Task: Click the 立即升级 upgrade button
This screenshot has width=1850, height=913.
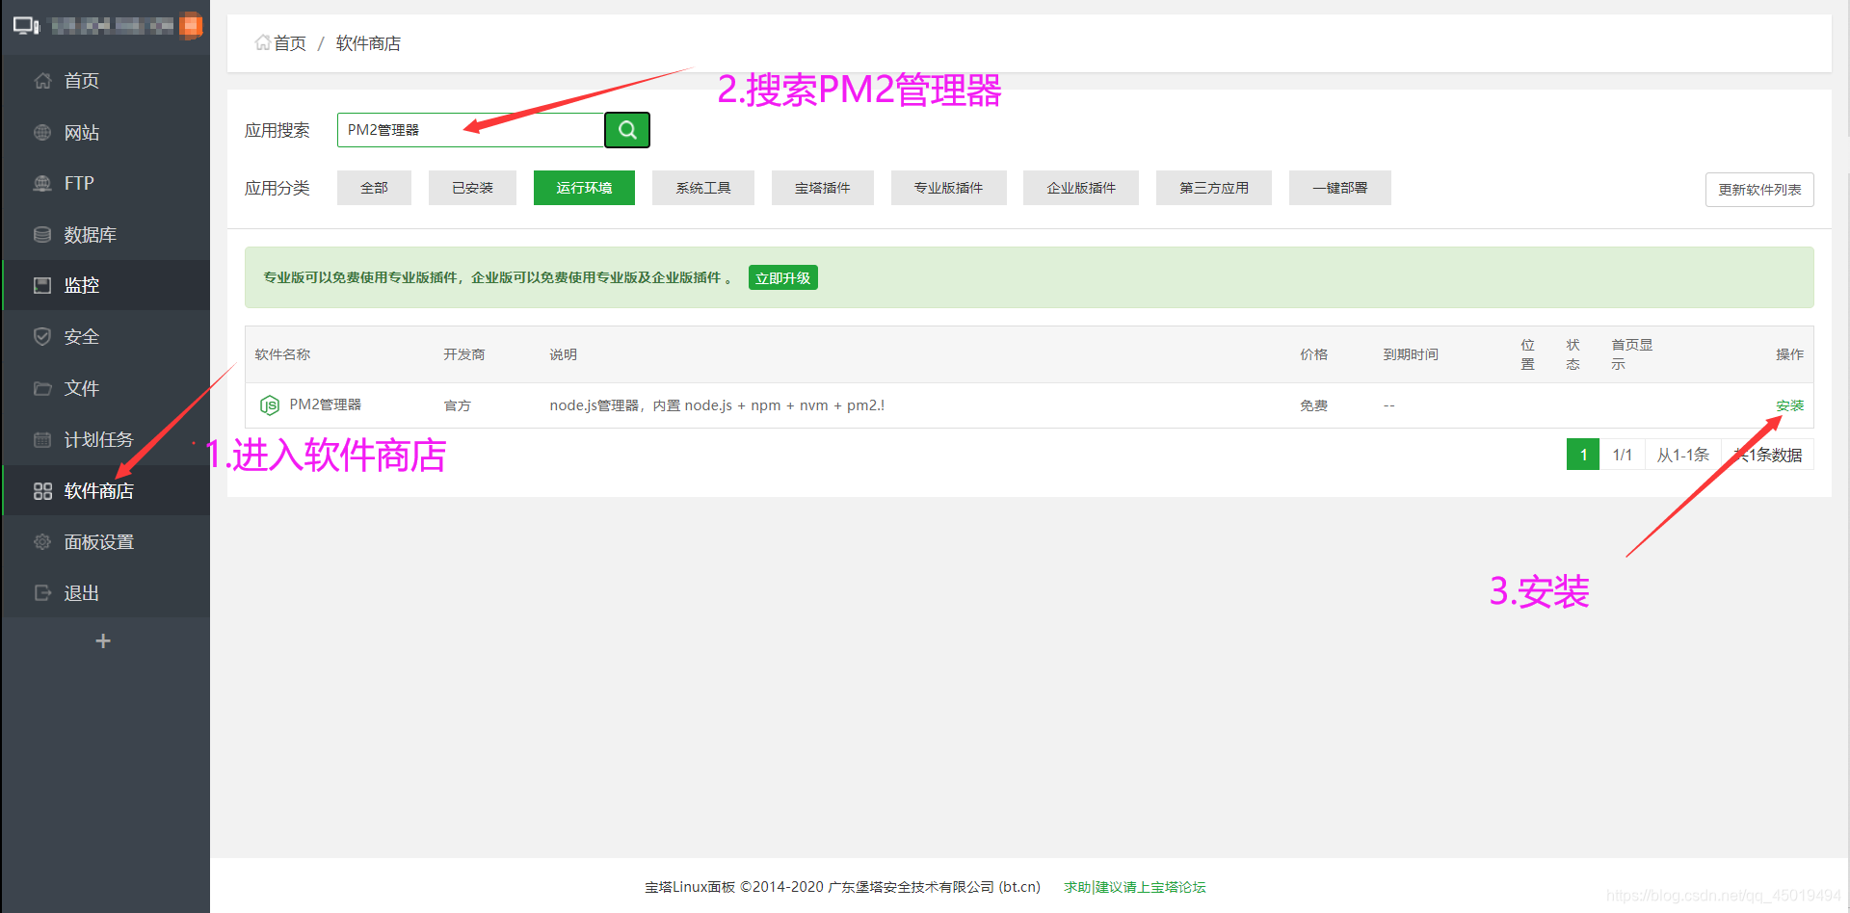Action: (782, 277)
